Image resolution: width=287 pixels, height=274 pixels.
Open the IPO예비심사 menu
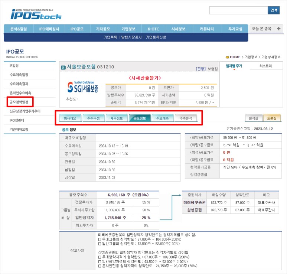point(49,29)
